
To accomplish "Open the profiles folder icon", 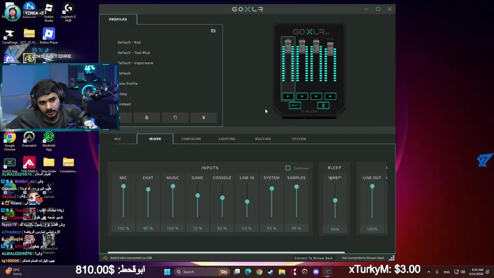I will pyautogui.click(x=213, y=31).
